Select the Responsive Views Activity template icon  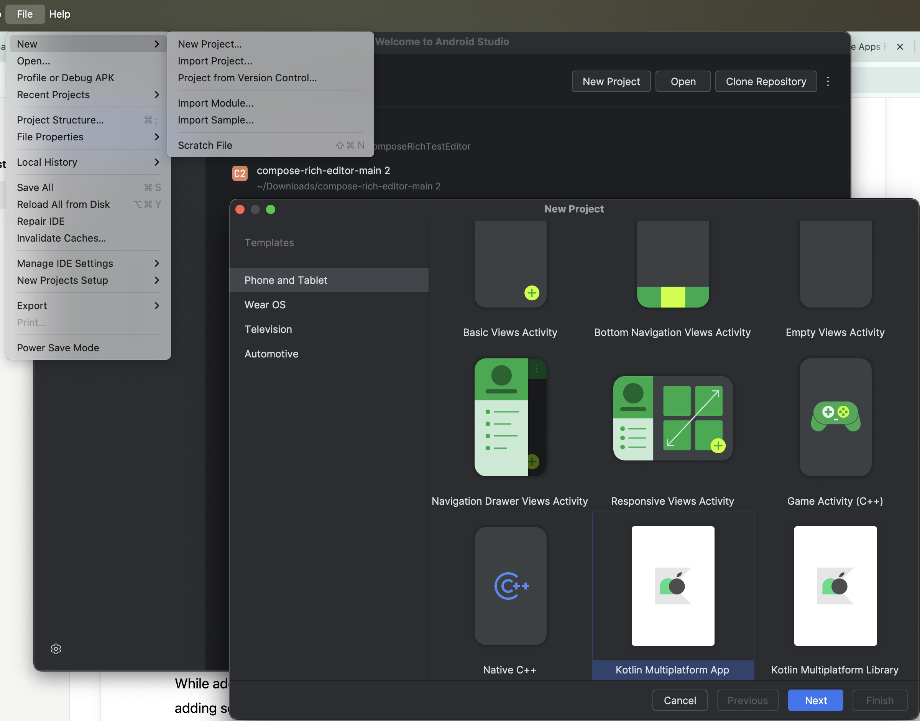click(673, 418)
